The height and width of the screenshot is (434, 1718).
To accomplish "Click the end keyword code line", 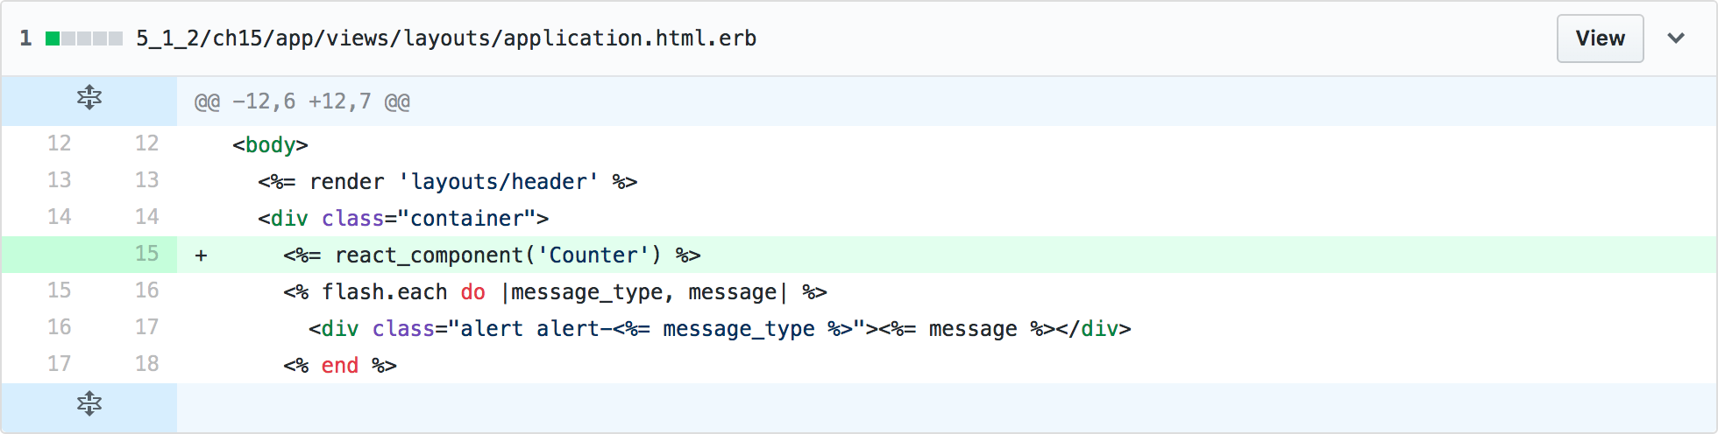I will point(340,366).
